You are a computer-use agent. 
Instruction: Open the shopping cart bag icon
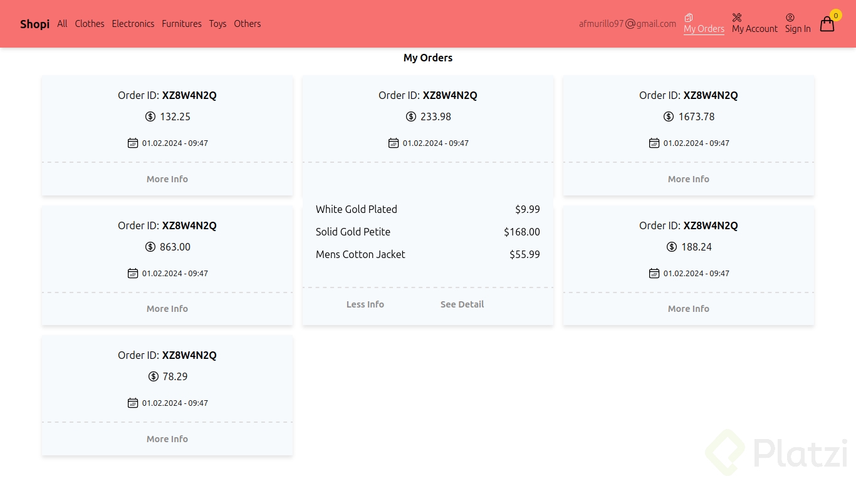pos(827,24)
